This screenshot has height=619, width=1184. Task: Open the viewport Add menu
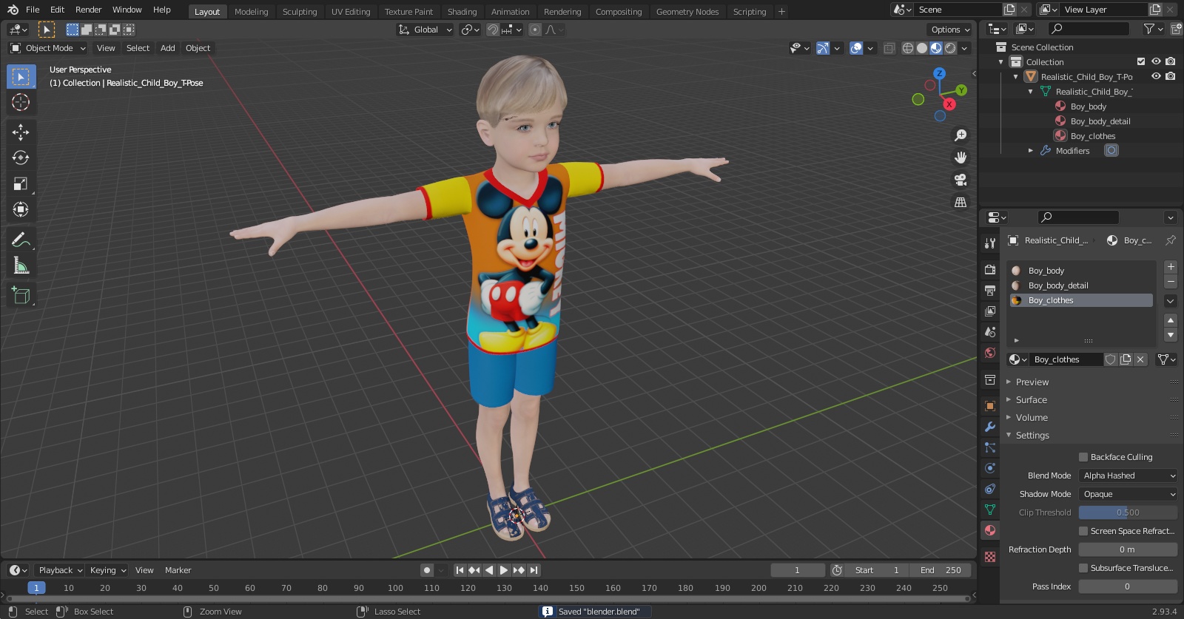pyautogui.click(x=168, y=48)
